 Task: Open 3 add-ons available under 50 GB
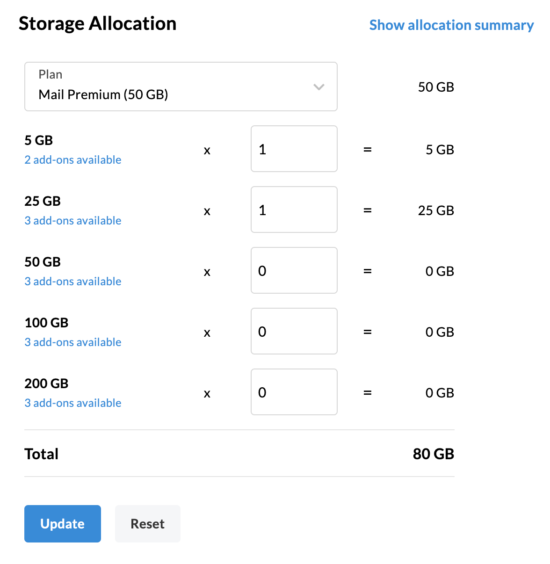[x=73, y=282]
